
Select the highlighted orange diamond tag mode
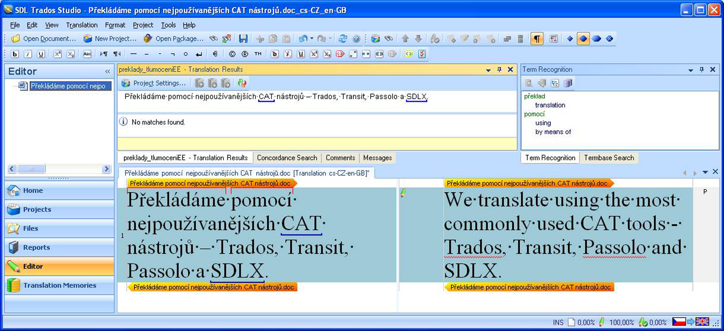pyautogui.click(x=583, y=39)
